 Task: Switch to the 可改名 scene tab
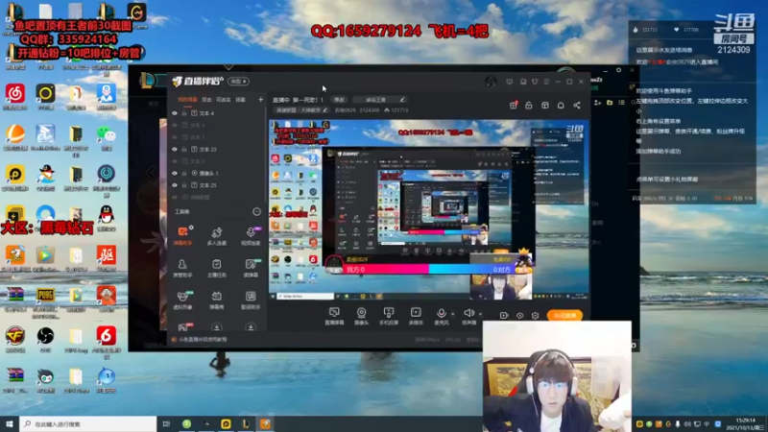(224, 100)
